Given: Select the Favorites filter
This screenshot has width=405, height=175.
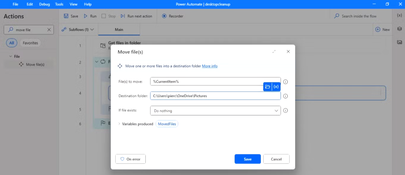Looking at the screenshot, I should (x=30, y=43).
